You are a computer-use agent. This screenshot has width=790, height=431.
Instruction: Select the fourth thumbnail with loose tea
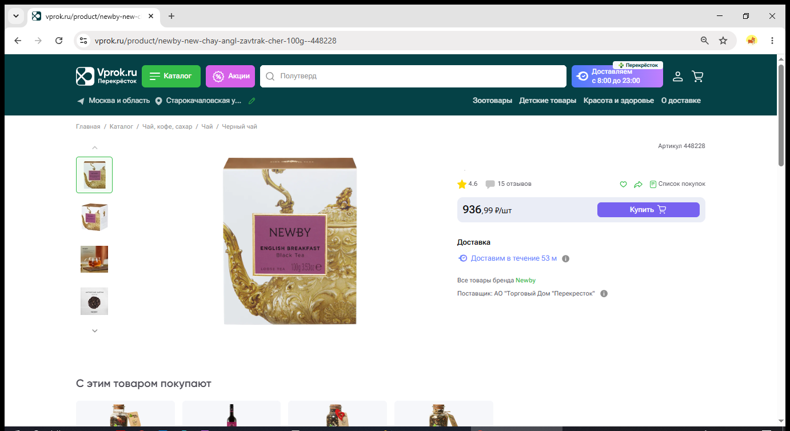coord(94,301)
